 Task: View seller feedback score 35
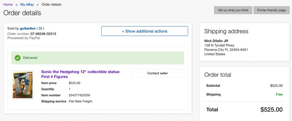[40, 29]
